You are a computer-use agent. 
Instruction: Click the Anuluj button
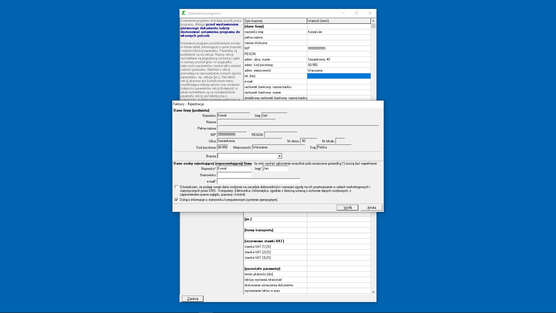pos(371,208)
